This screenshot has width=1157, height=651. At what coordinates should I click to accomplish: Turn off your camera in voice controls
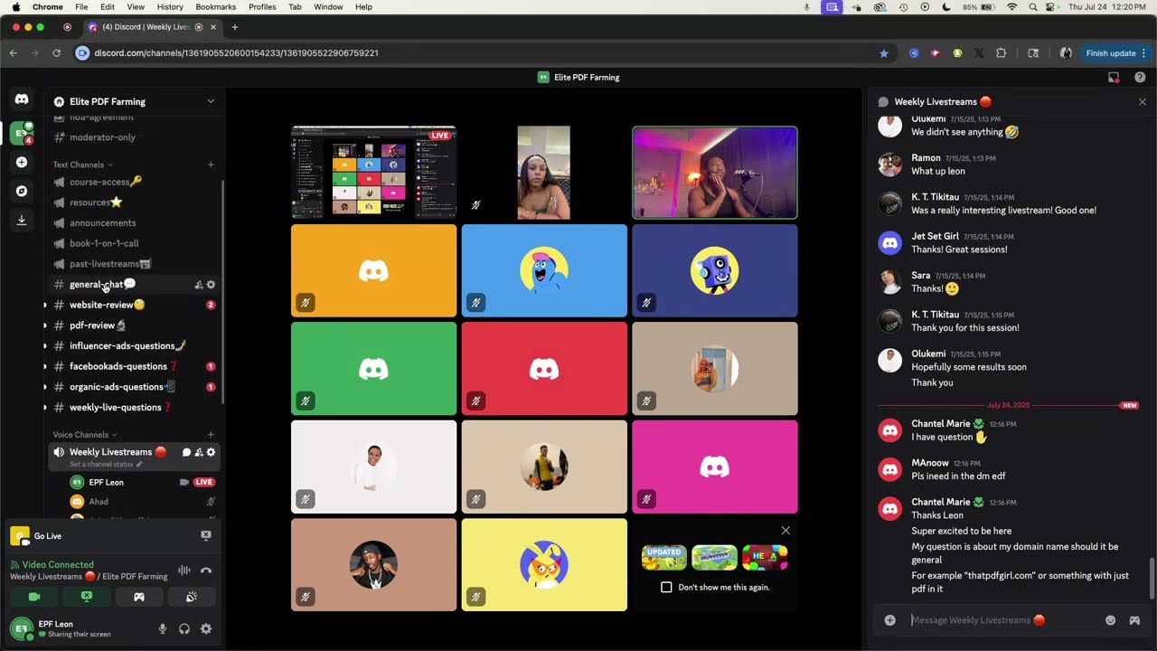[x=33, y=597]
